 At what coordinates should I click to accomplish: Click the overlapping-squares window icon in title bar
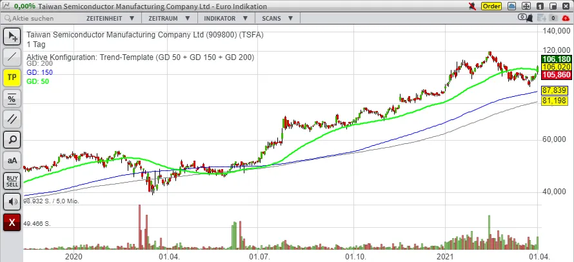click(553, 6)
